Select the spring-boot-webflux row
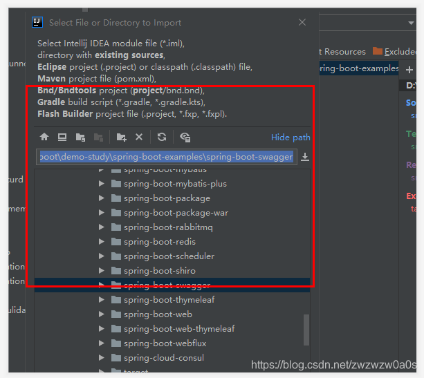This screenshot has height=378, width=424. pos(172,343)
